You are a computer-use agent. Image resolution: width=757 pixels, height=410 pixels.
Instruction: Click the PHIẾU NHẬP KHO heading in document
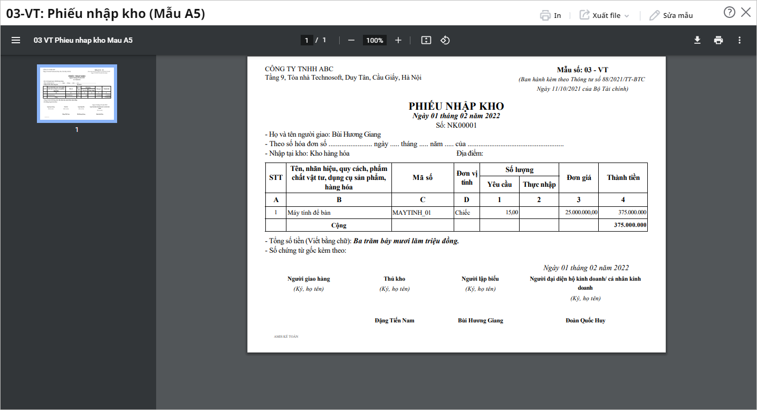coord(456,106)
